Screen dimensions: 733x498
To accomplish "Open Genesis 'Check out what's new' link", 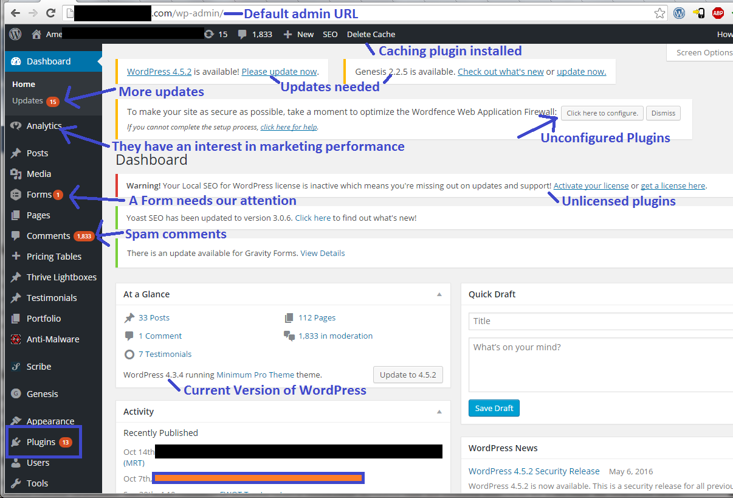I will click(501, 72).
